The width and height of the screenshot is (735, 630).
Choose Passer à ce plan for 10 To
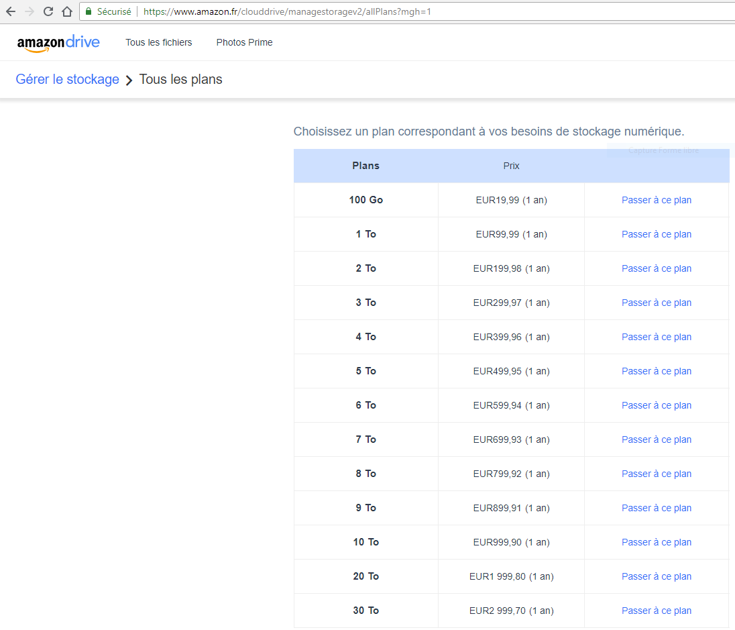coord(657,542)
